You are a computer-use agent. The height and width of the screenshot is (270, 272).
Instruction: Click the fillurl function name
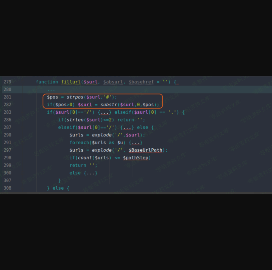tap(71, 82)
